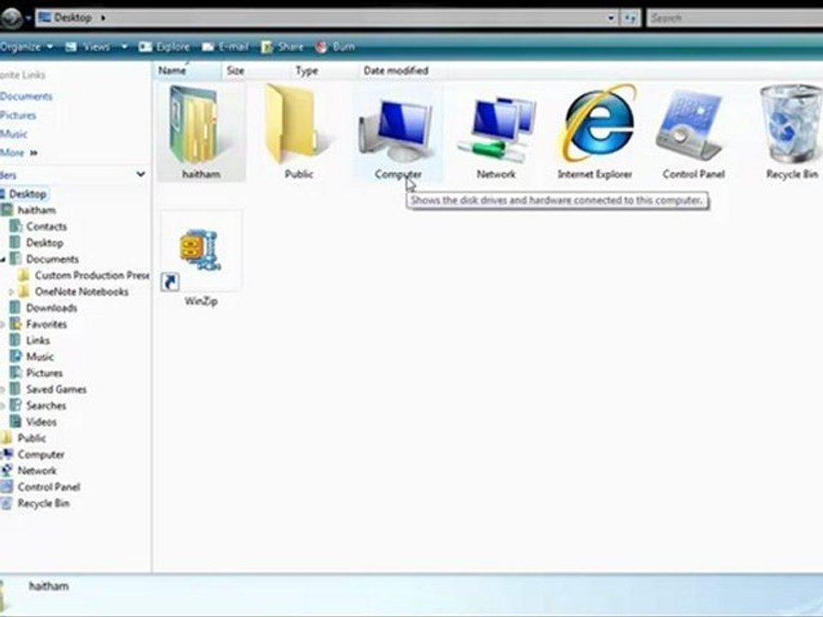Viewport: 823px width, 617px height.
Task: Open the Organize menu
Action: [27, 46]
